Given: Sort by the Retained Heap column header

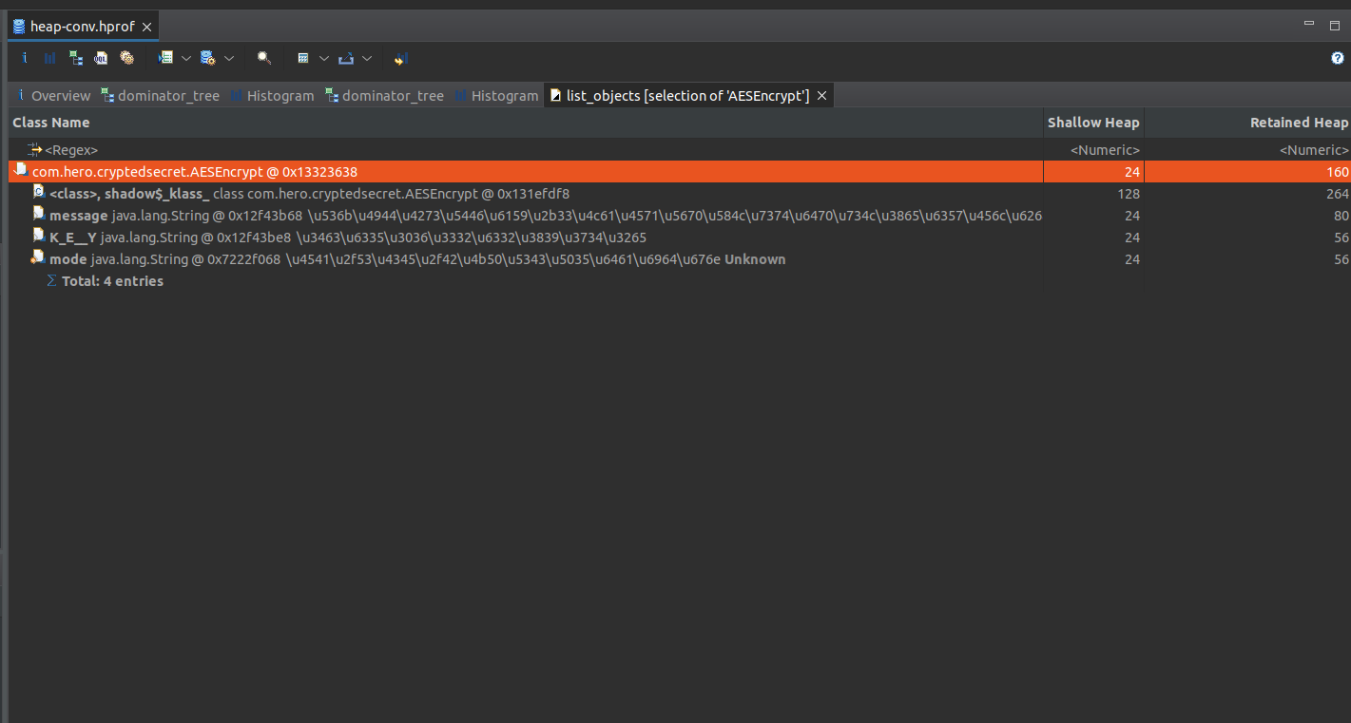Looking at the screenshot, I should [1299, 123].
